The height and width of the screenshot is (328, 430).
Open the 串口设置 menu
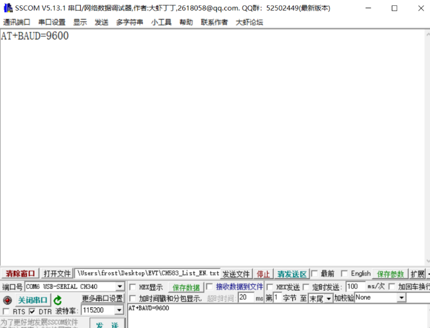[x=52, y=22]
